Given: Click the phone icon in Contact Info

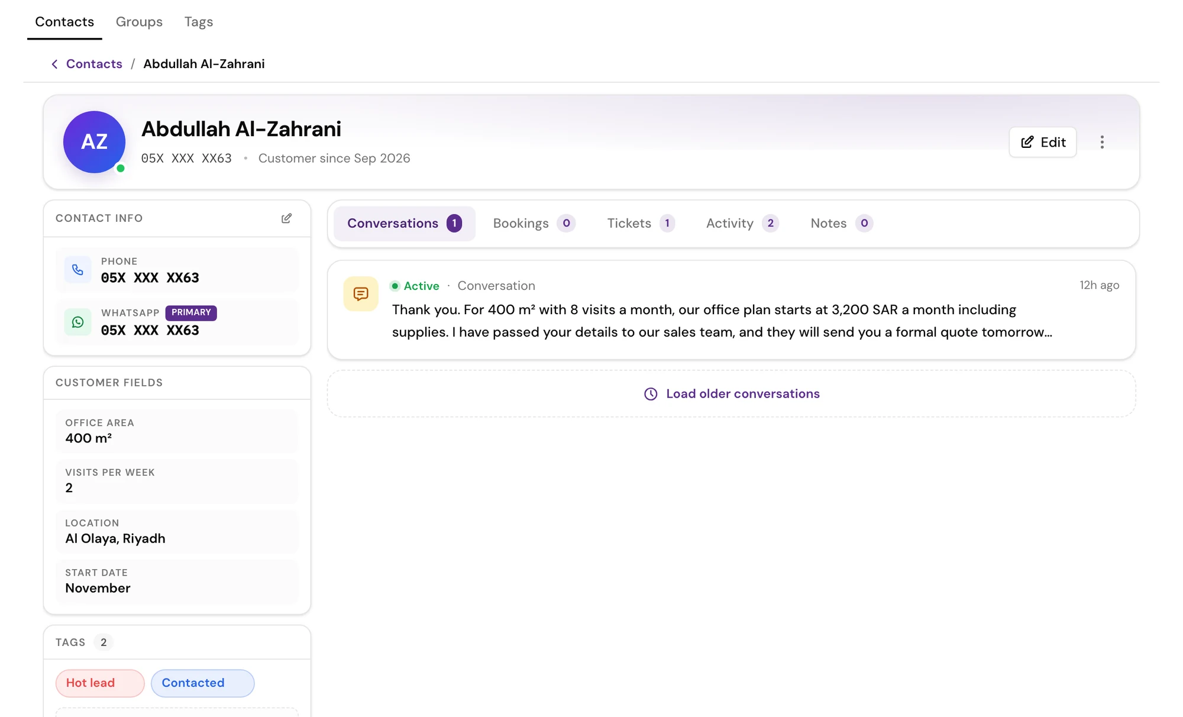Looking at the screenshot, I should pos(77,270).
